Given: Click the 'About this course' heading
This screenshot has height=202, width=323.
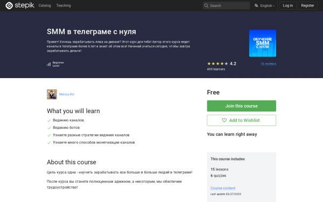Looking at the screenshot, I should click(72, 162).
